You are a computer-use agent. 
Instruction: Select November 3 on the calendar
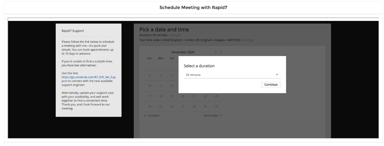pyautogui.click(x=150, y=75)
